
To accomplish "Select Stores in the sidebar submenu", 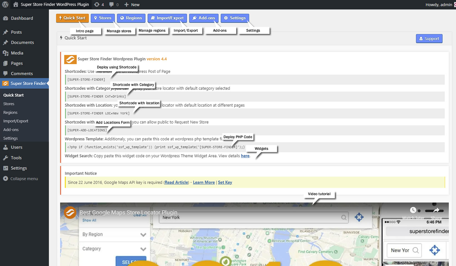I will (x=9, y=104).
